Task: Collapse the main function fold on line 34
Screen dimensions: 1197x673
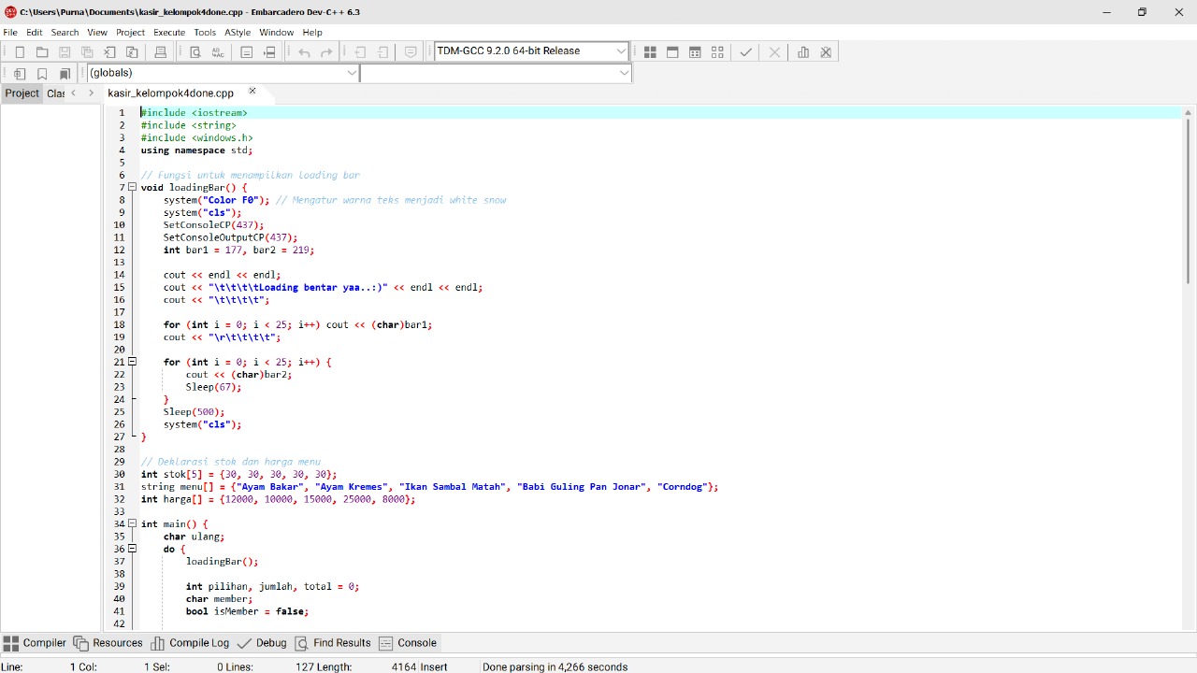Action: [x=132, y=524]
